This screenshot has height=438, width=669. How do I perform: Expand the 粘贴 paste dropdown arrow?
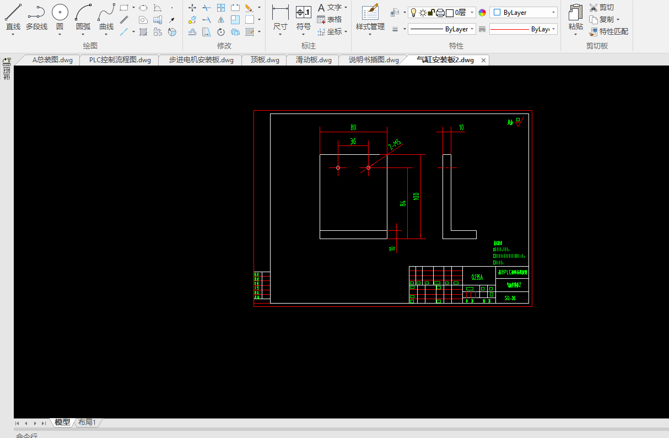[576, 35]
